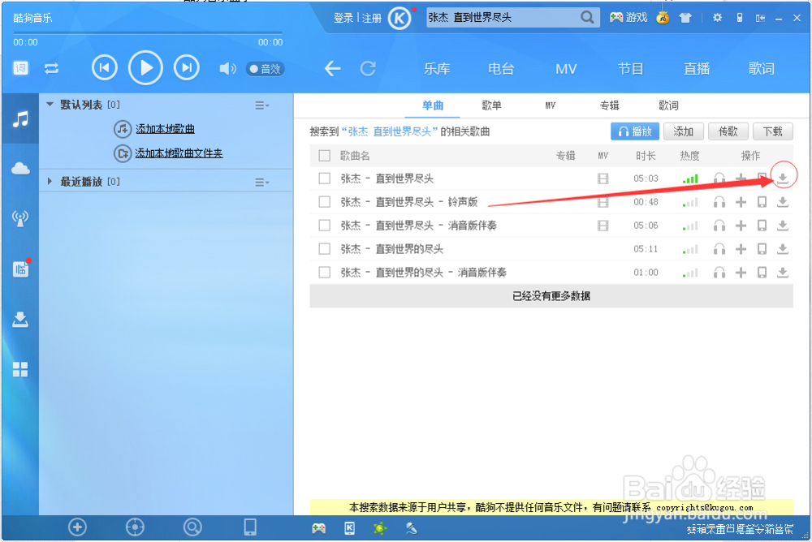Open KuGou settings gear icon
Screen dimensions: 812x542
(716, 16)
